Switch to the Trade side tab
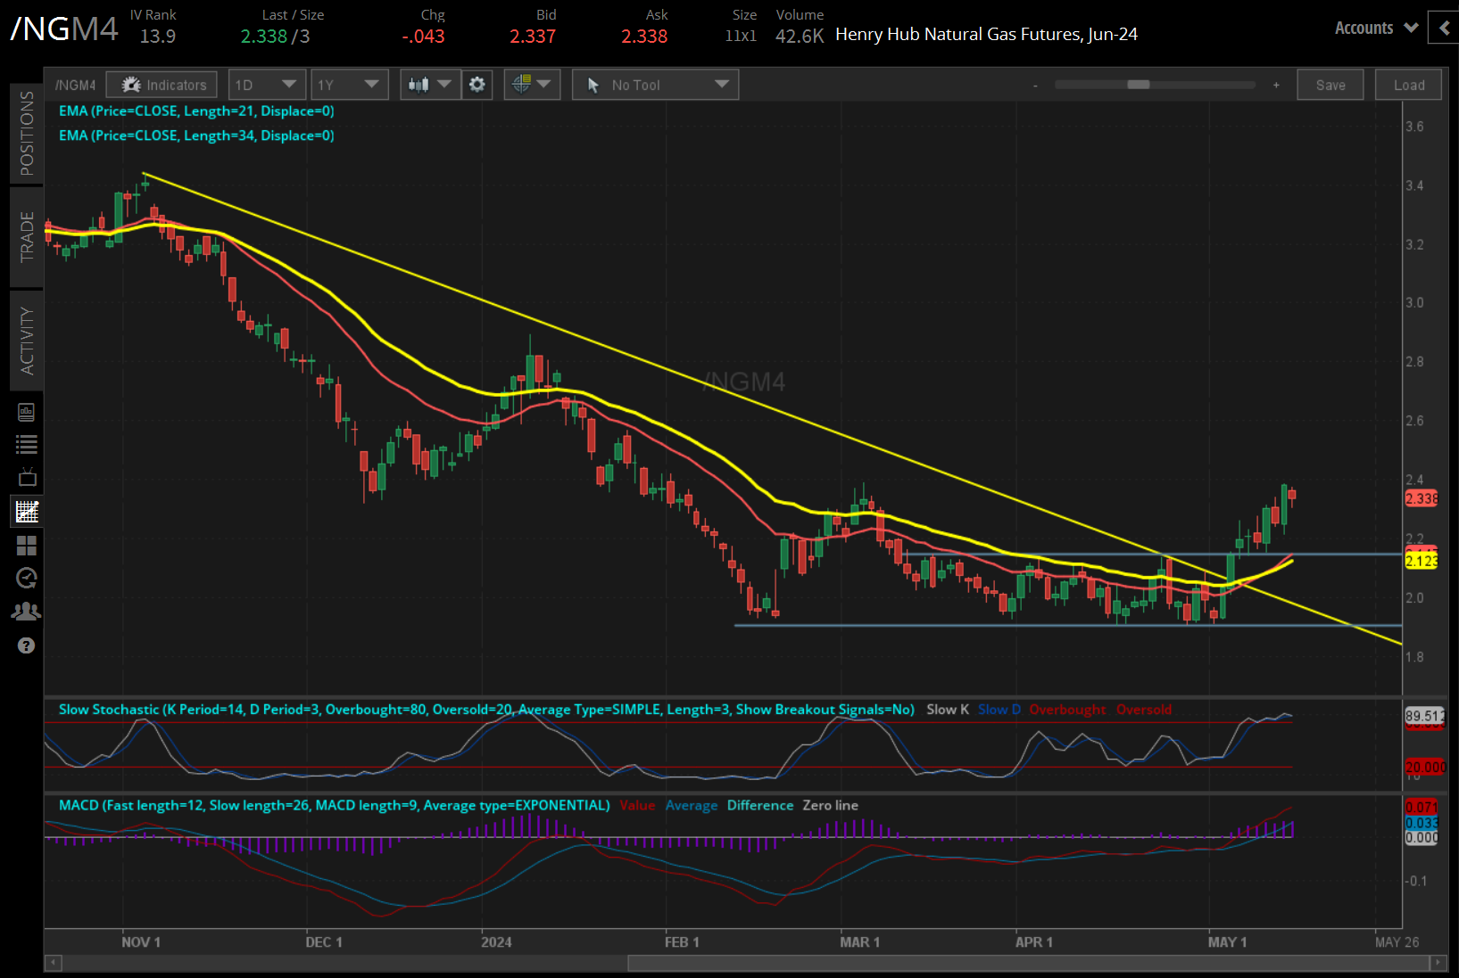The image size is (1459, 978). 27,236
